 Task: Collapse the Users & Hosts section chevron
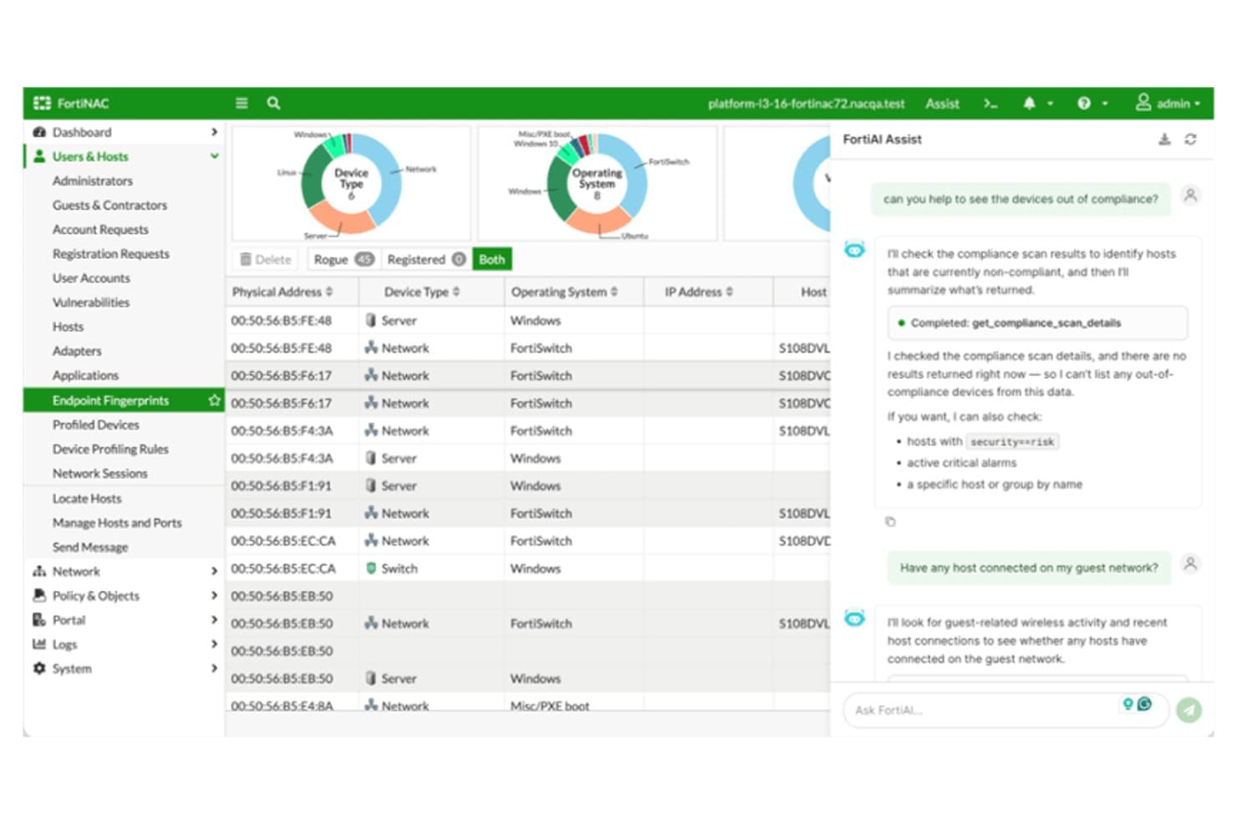[x=214, y=156]
